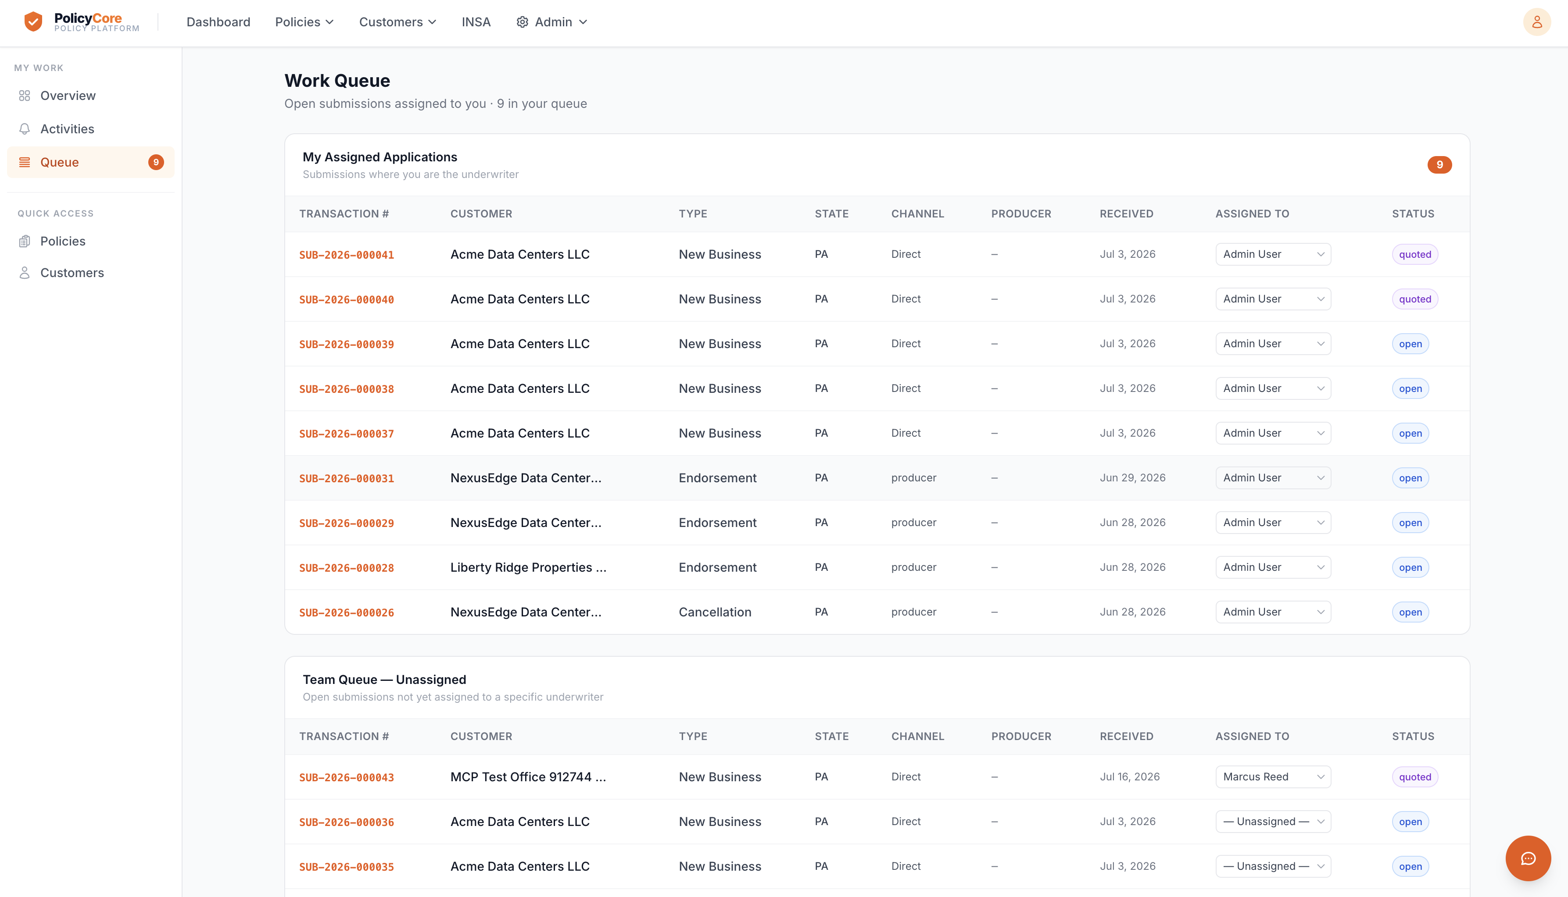
Task: Click the open status of SUB-2026-000029
Action: [x=1410, y=523]
